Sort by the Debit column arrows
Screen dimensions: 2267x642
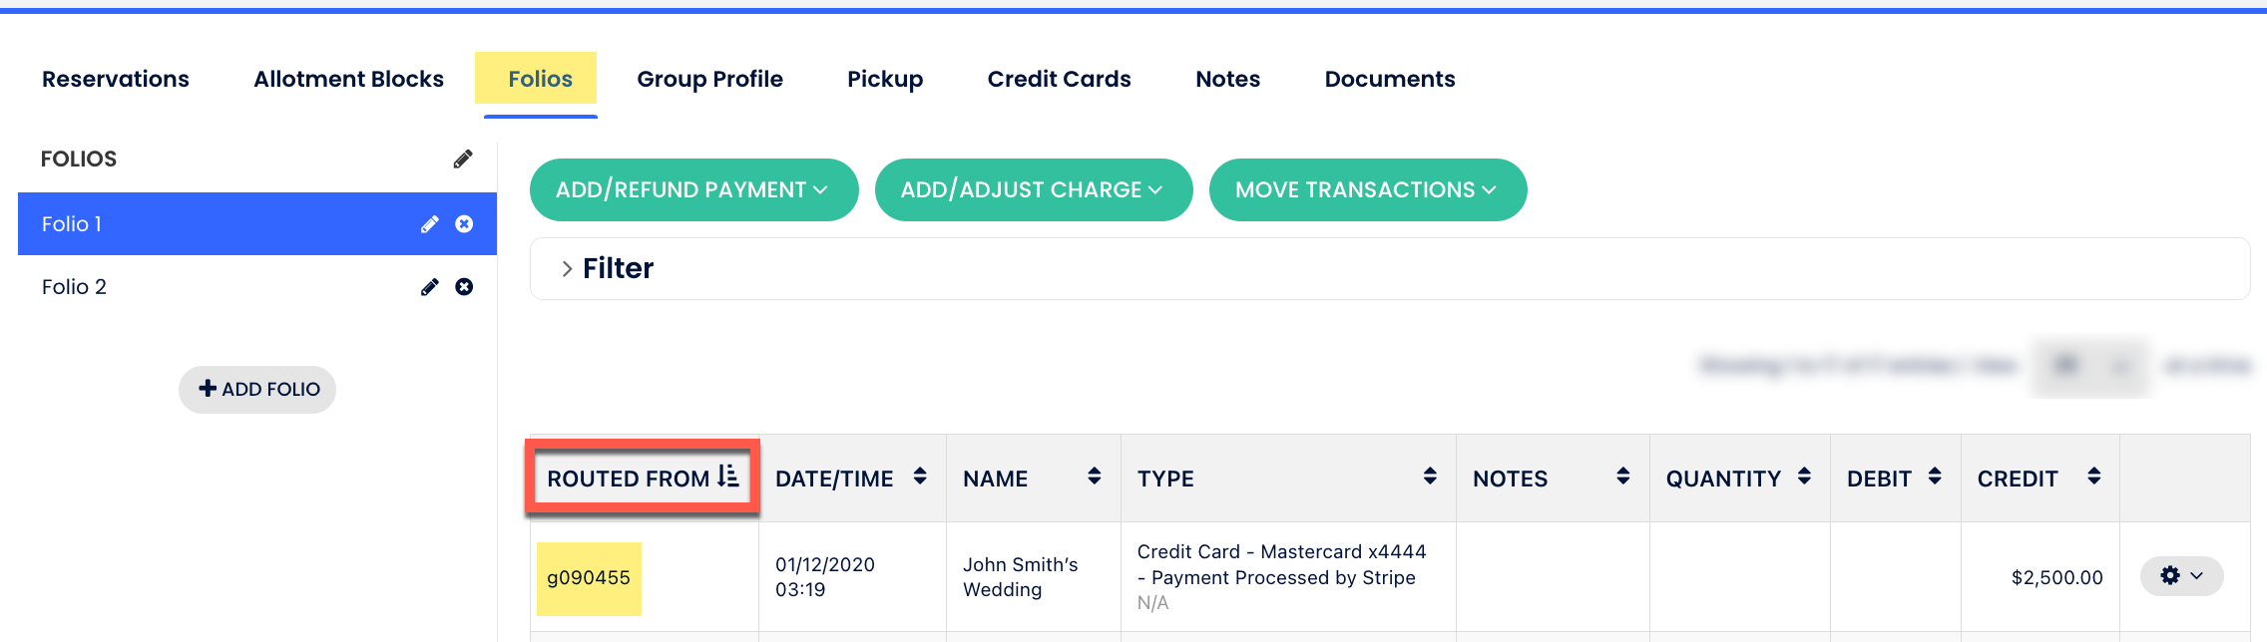coord(1935,477)
